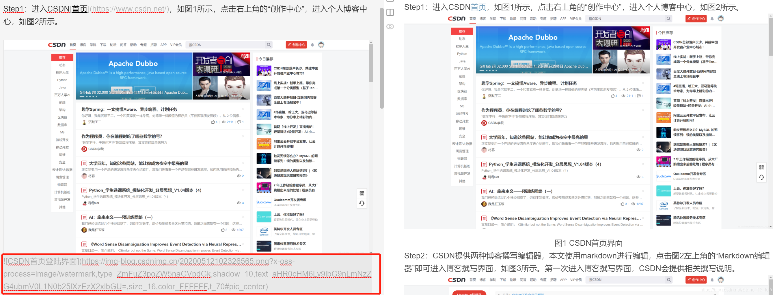Click the bell icon in the bottom preview screenshot
Image resolution: width=775 pixels, height=295 pixels.
tap(712, 280)
